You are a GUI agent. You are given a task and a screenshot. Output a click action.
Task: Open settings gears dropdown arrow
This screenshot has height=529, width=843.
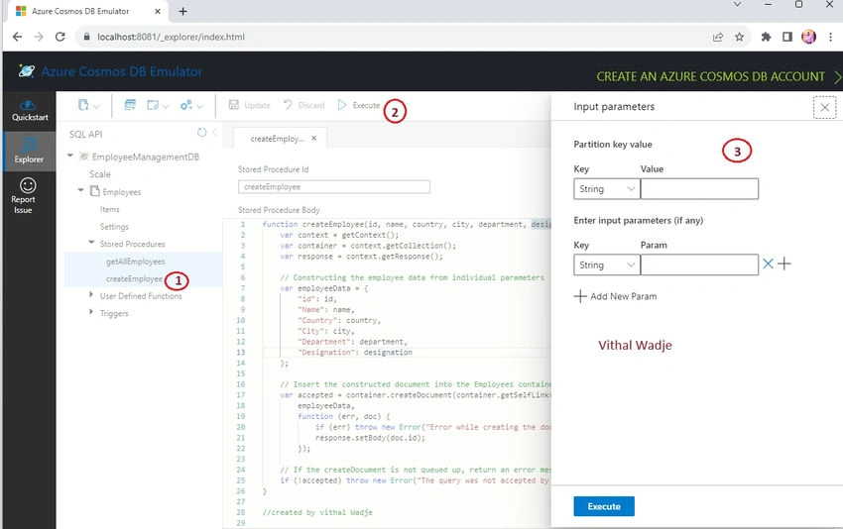199,106
